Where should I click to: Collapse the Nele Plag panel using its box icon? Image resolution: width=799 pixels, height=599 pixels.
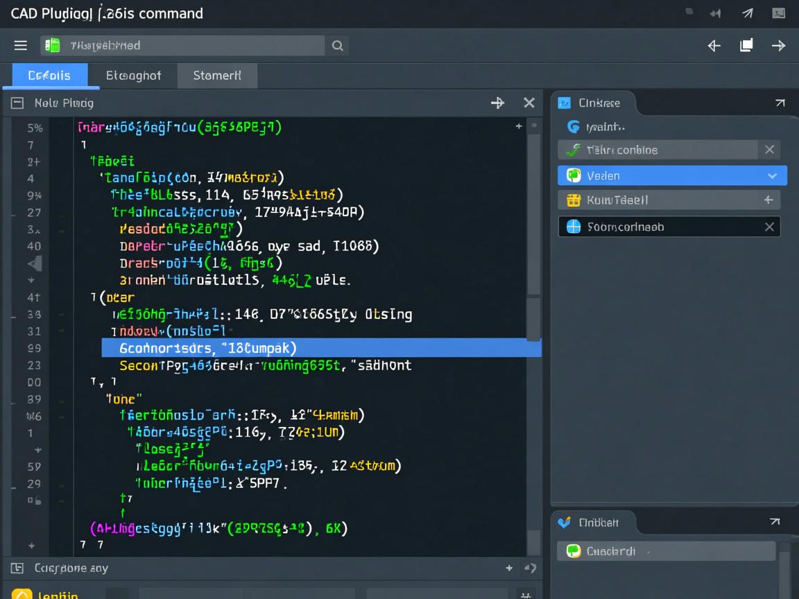click(17, 103)
